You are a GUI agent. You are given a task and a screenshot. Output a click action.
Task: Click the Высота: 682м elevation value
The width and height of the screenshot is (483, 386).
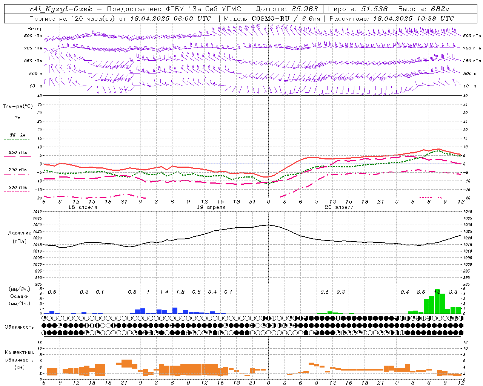(x=424, y=9)
